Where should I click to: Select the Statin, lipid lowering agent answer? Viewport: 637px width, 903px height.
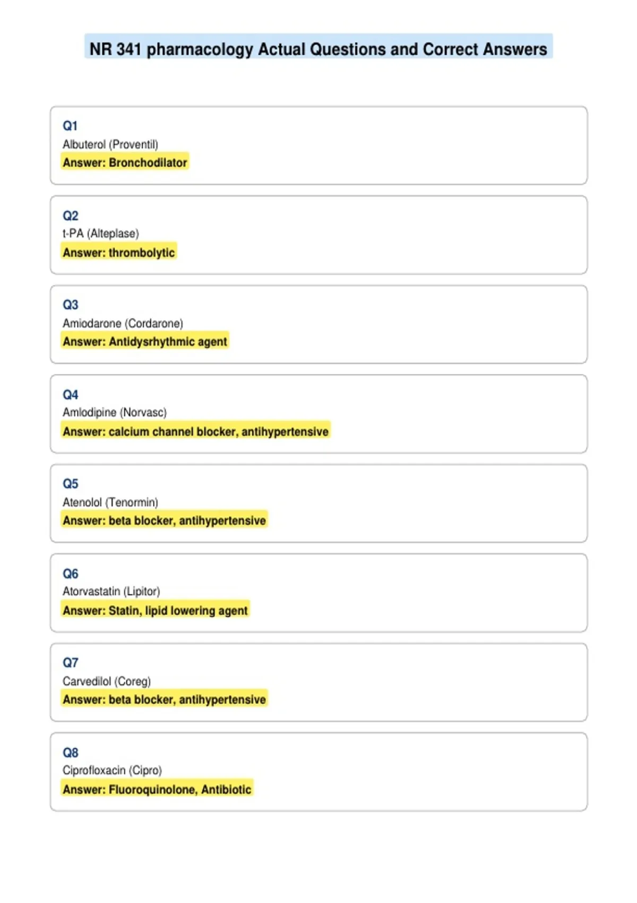[155, 610]
